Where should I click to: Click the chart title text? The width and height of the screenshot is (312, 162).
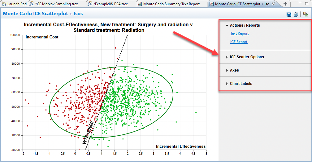point(109,27)
